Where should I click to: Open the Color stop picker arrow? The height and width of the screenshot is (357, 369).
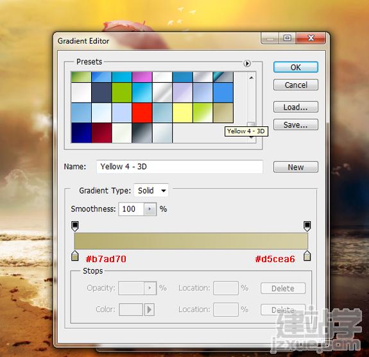[x=149, y=310]
